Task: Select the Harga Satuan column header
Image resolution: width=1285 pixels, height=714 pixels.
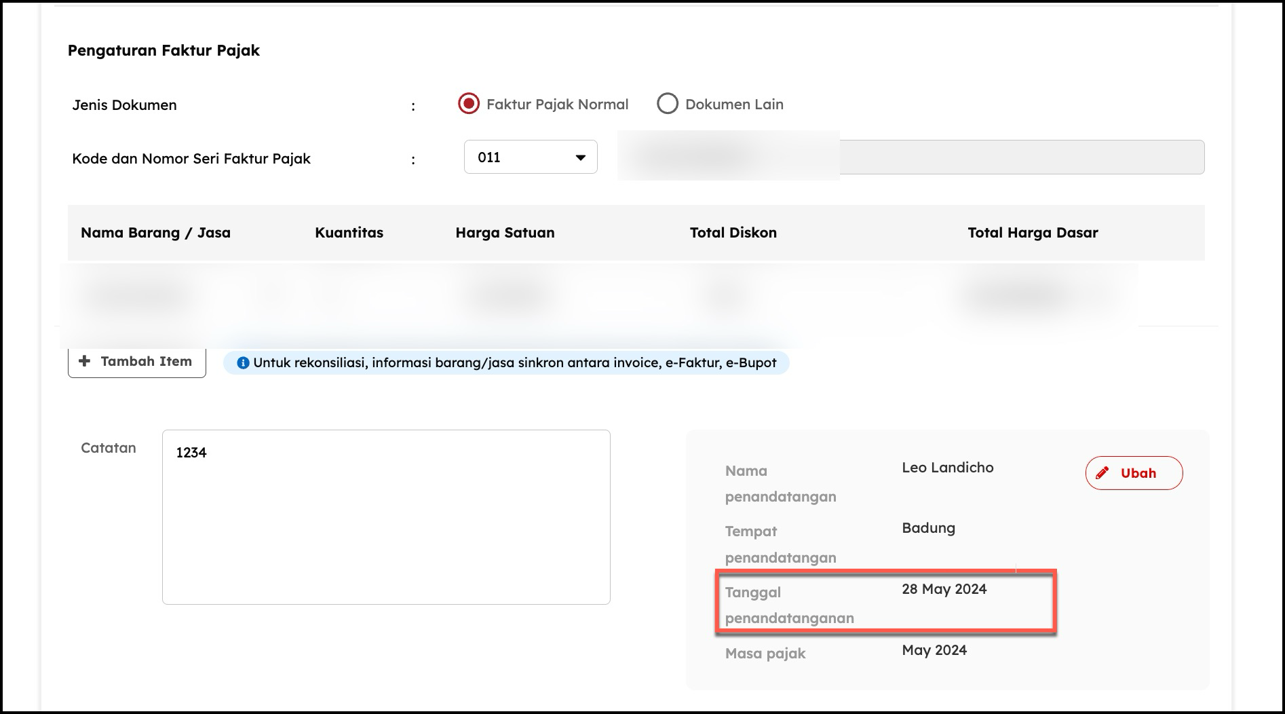Action: coord(505,233)
